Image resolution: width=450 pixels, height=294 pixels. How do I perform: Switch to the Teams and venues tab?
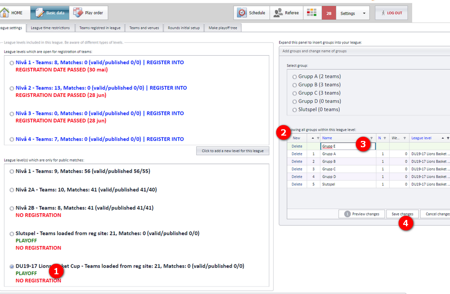144,28
